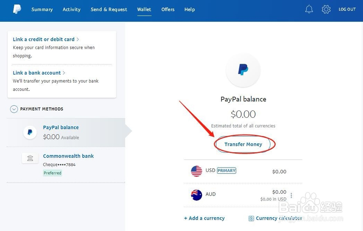Click the PayPal logo in header
This screenshot has height=231, width=363.
point(17,9)
